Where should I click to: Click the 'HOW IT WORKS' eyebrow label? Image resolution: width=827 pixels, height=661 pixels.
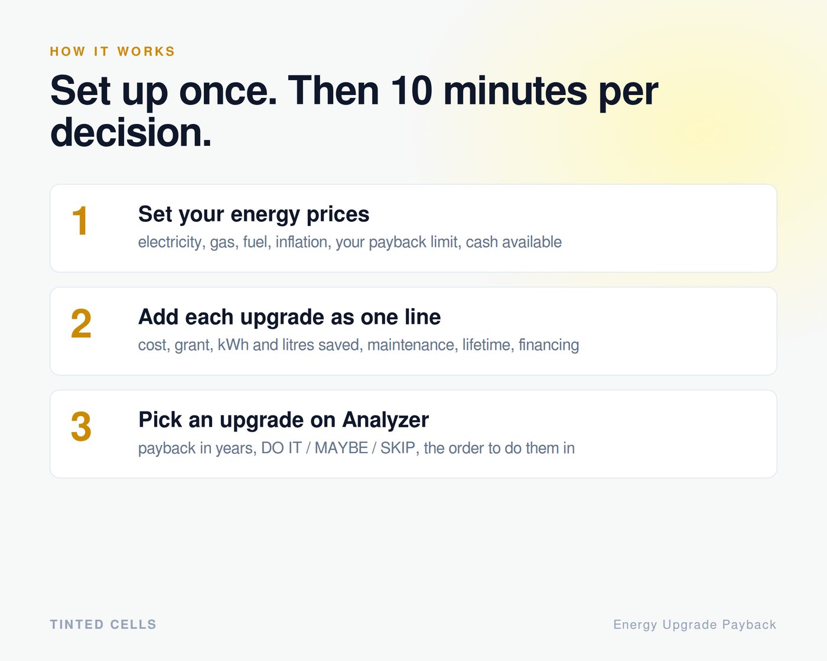(112, 51)
